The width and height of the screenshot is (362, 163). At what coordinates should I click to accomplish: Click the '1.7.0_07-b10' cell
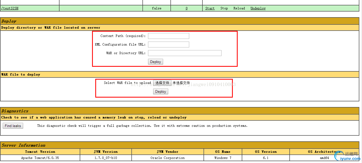point(106,158)
